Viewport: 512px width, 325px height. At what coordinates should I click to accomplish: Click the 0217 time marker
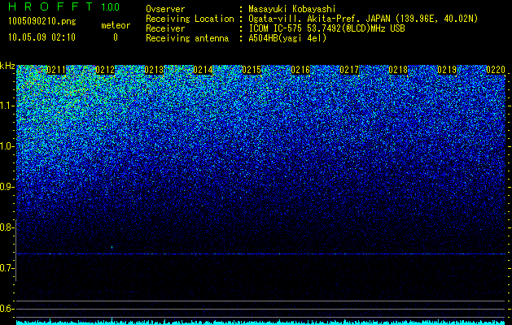(x=349, y=70)
